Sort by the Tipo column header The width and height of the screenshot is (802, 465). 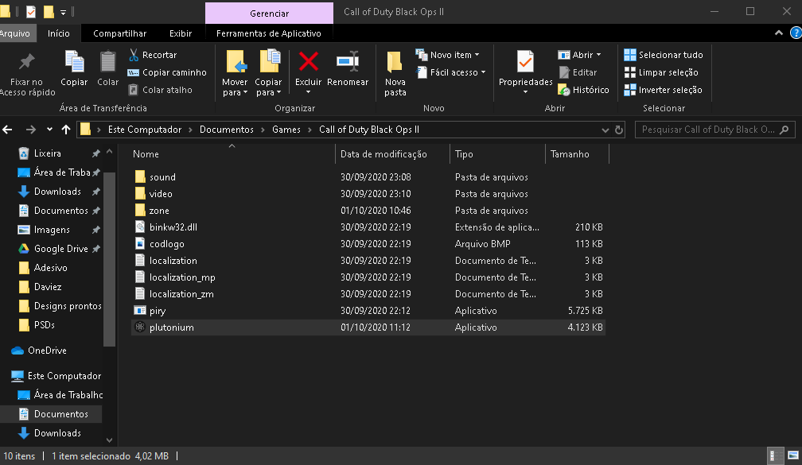(464, 154)
